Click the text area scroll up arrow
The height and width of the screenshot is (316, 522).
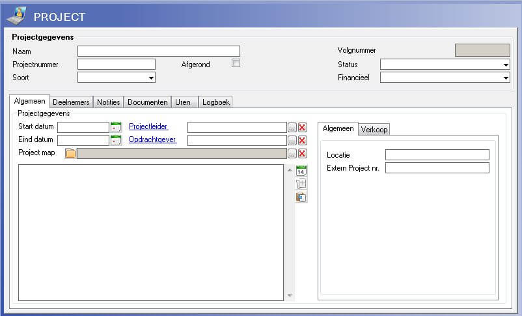point(290,170)
